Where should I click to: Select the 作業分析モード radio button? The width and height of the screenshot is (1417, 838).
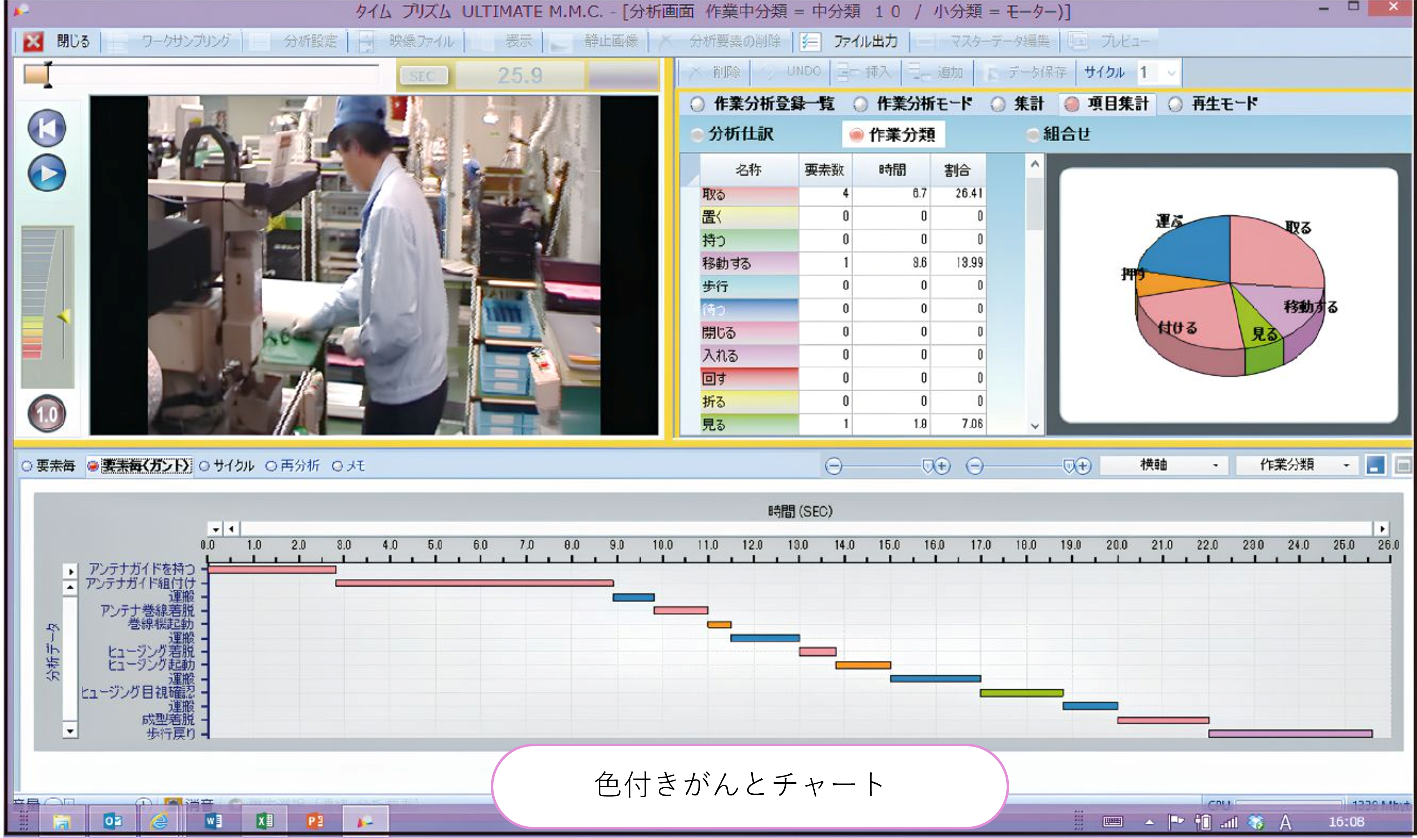(x=861, y=104)
